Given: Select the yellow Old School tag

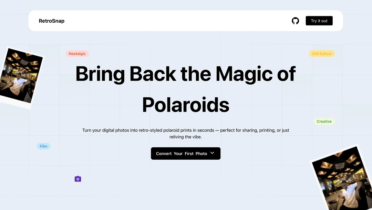Looking at the screenshot, I should pyautogui.click(x=322, y=54).
